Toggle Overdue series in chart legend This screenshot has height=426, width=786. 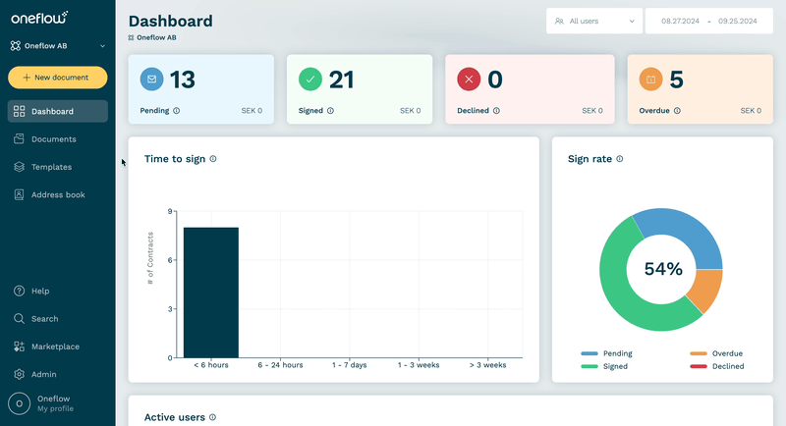click(x=716, y=353)
